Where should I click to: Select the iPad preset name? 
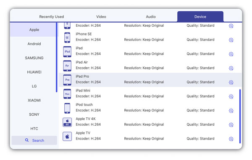pos(79,48)
